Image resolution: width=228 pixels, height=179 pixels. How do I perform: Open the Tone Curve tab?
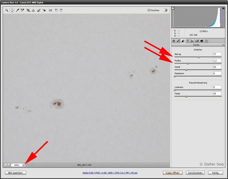coord(178,41)
